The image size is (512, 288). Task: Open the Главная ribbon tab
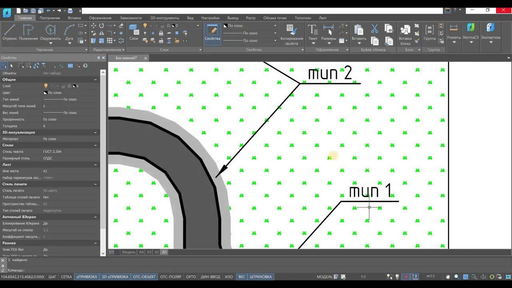click(x=25, y=18)
